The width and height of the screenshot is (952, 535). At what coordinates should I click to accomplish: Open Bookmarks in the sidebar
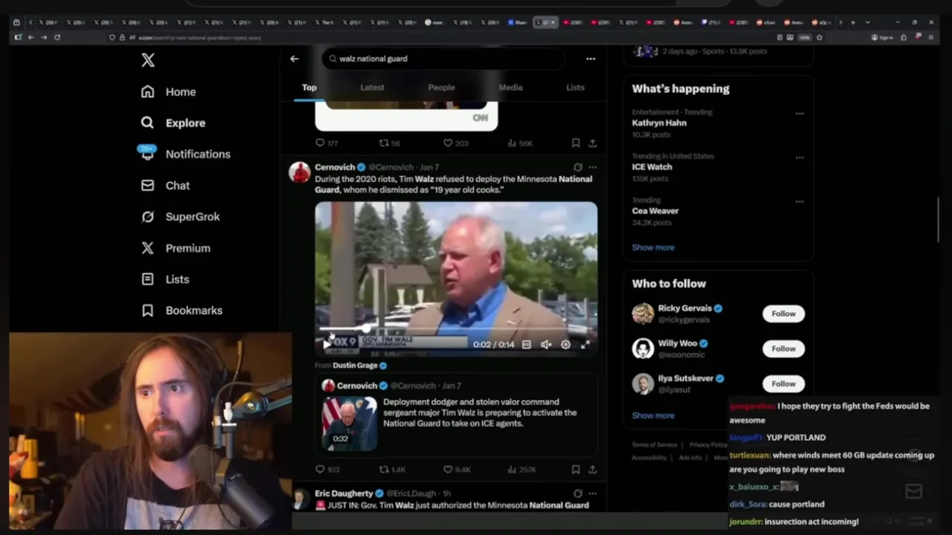(182, 311)
